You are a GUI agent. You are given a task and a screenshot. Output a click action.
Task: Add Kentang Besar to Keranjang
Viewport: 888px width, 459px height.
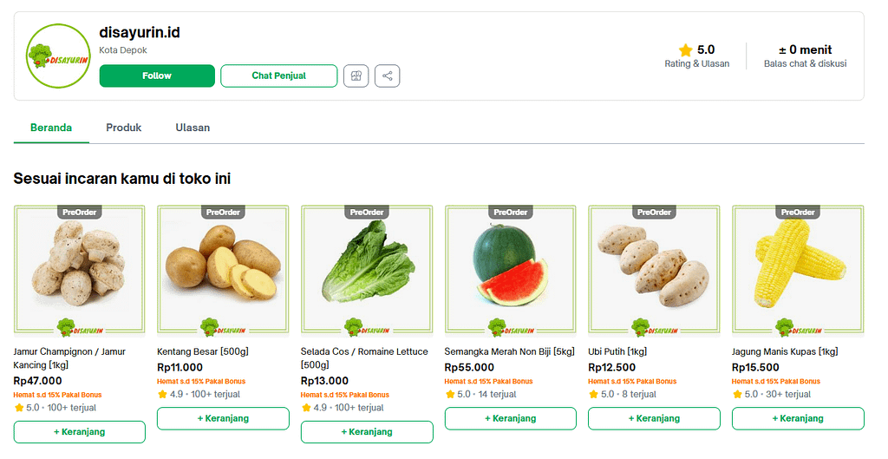tap(223, 419)
